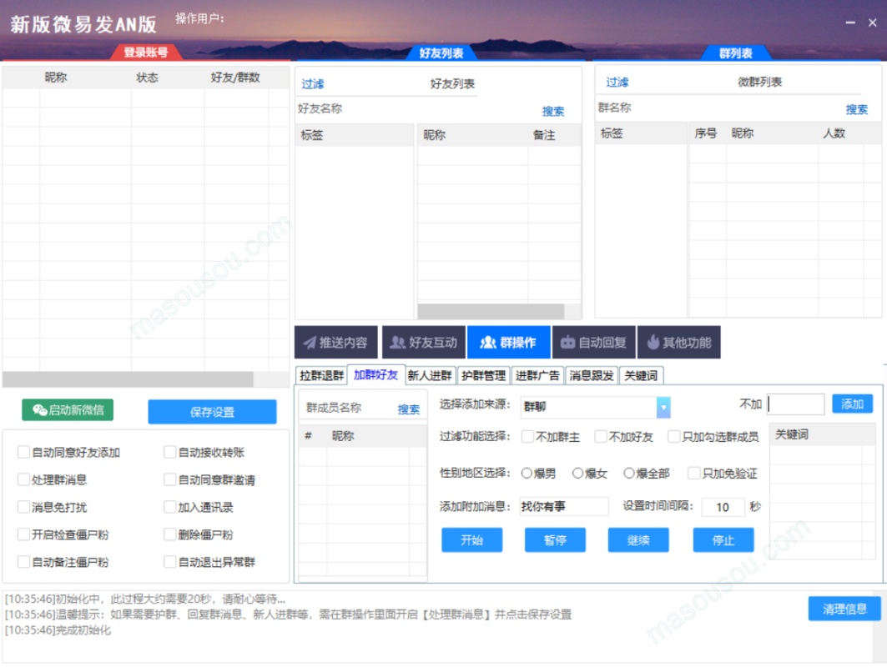Viewport: 887px width, 667px height.
Task: Tick the 自动备注僵尸粉 checkbox
Action: [x=23, y=562]
